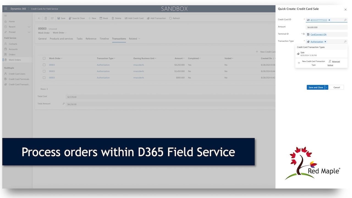
Task: Delete the work order via toolbar
Action: point(116,18)
